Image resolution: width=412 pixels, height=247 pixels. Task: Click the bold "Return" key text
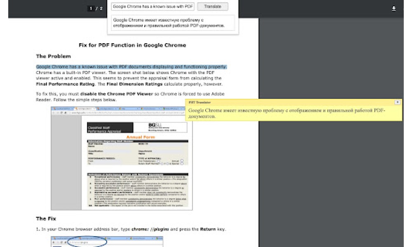click(208, 229)
